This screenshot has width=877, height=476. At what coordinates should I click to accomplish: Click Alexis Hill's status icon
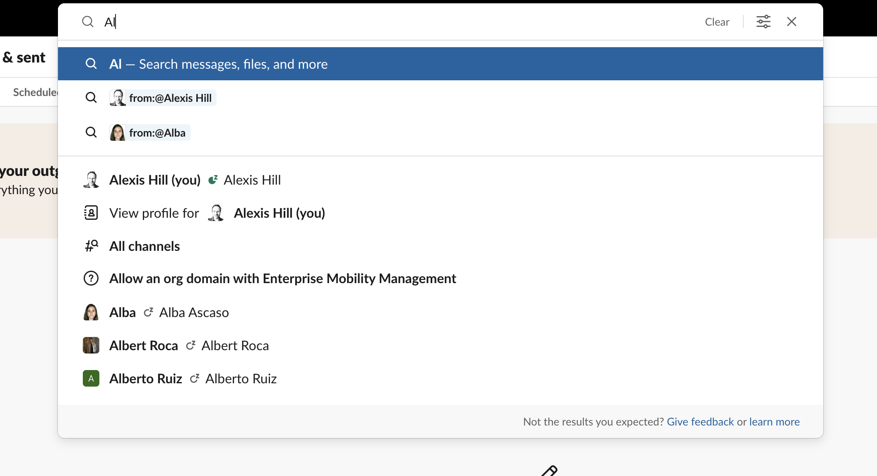213,180
